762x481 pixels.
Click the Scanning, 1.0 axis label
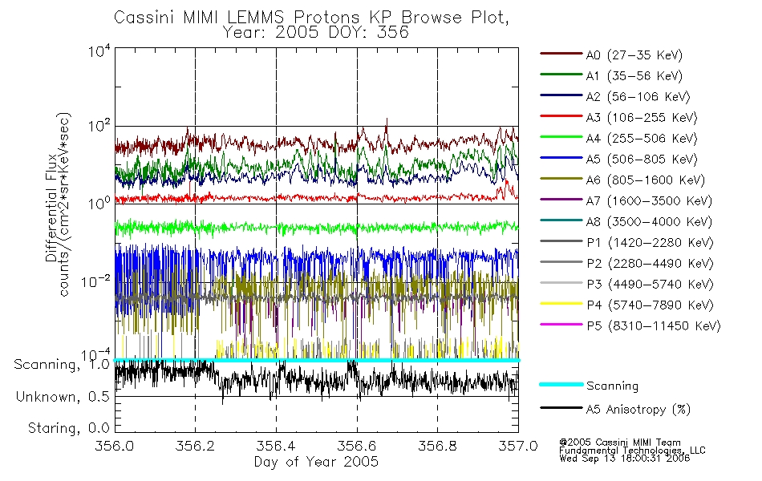pos(62,365)
